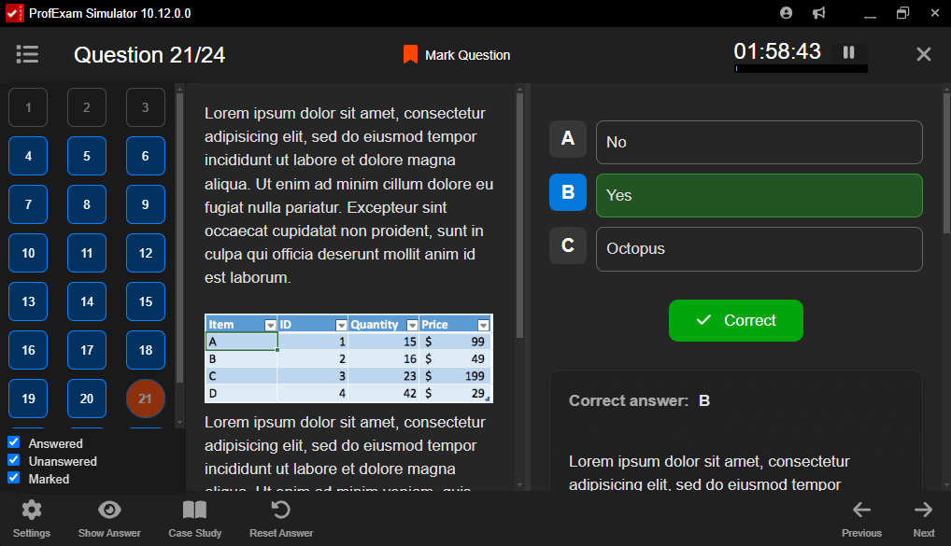Go to Previous question arrow

point(861,510)
